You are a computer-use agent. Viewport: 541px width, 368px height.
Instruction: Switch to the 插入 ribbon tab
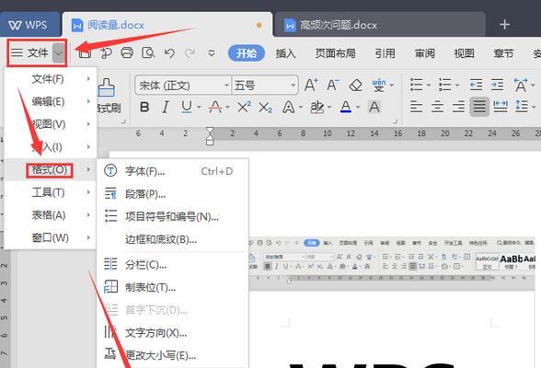click(x=285, y=53)
